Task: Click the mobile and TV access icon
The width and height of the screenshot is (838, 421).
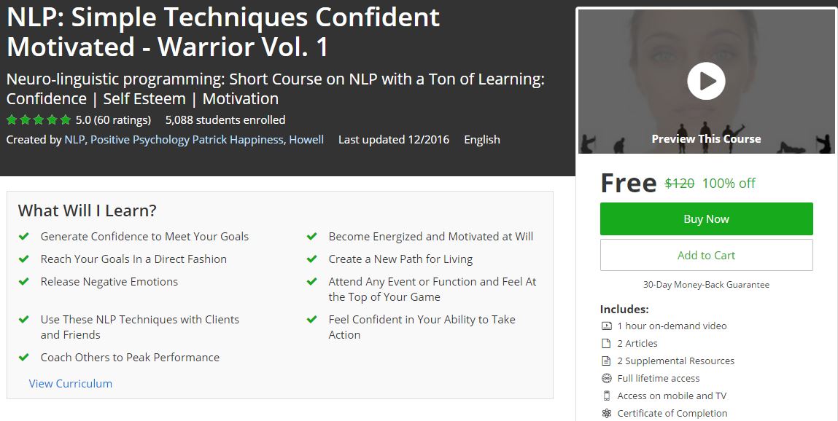Action: click(606, 396)
